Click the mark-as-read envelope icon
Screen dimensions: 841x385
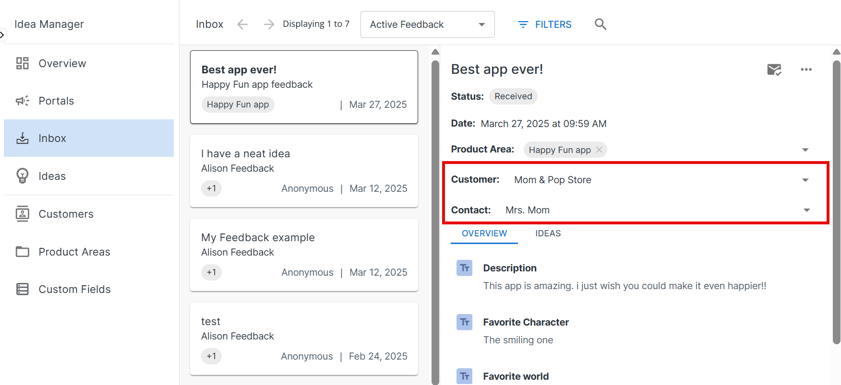coord(774,70)
